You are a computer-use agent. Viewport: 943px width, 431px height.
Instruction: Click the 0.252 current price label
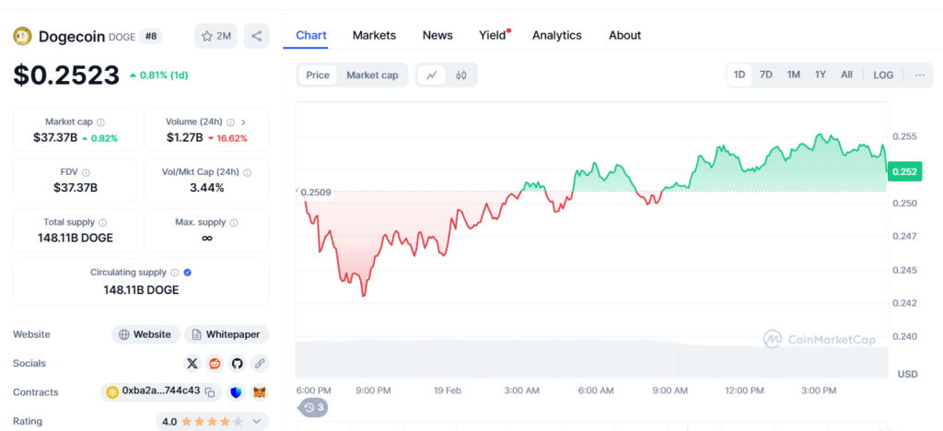[x=904, y=172]
